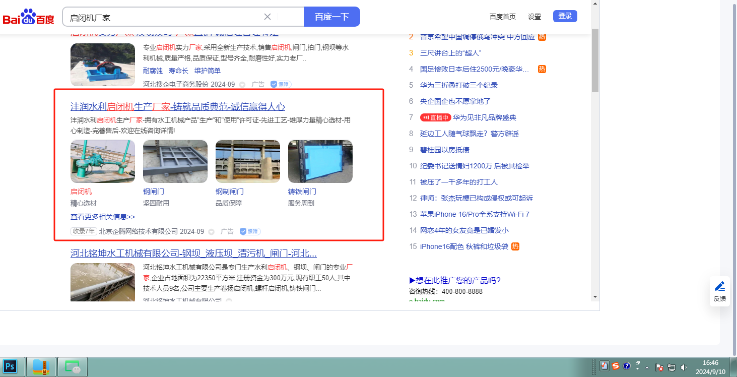The width and height of the screenshot is (737, 377).
Task: Click the red checkmark document tray icon
Action: pyautogui.click(x=605, y=366)
